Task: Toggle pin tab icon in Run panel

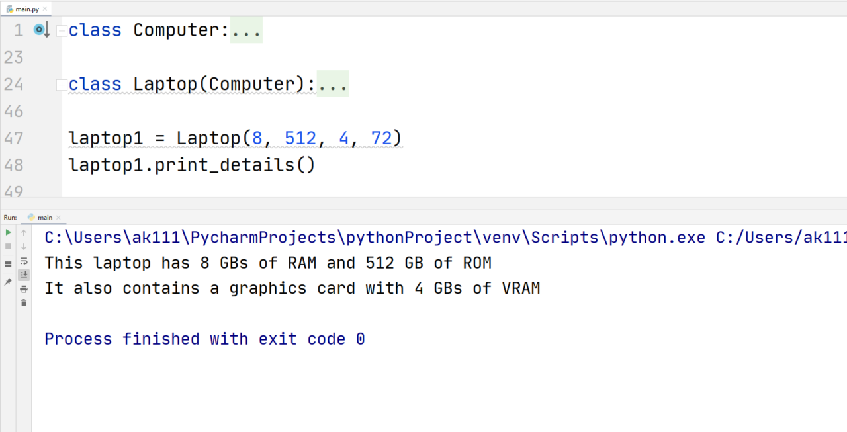Action: (8, 281)
